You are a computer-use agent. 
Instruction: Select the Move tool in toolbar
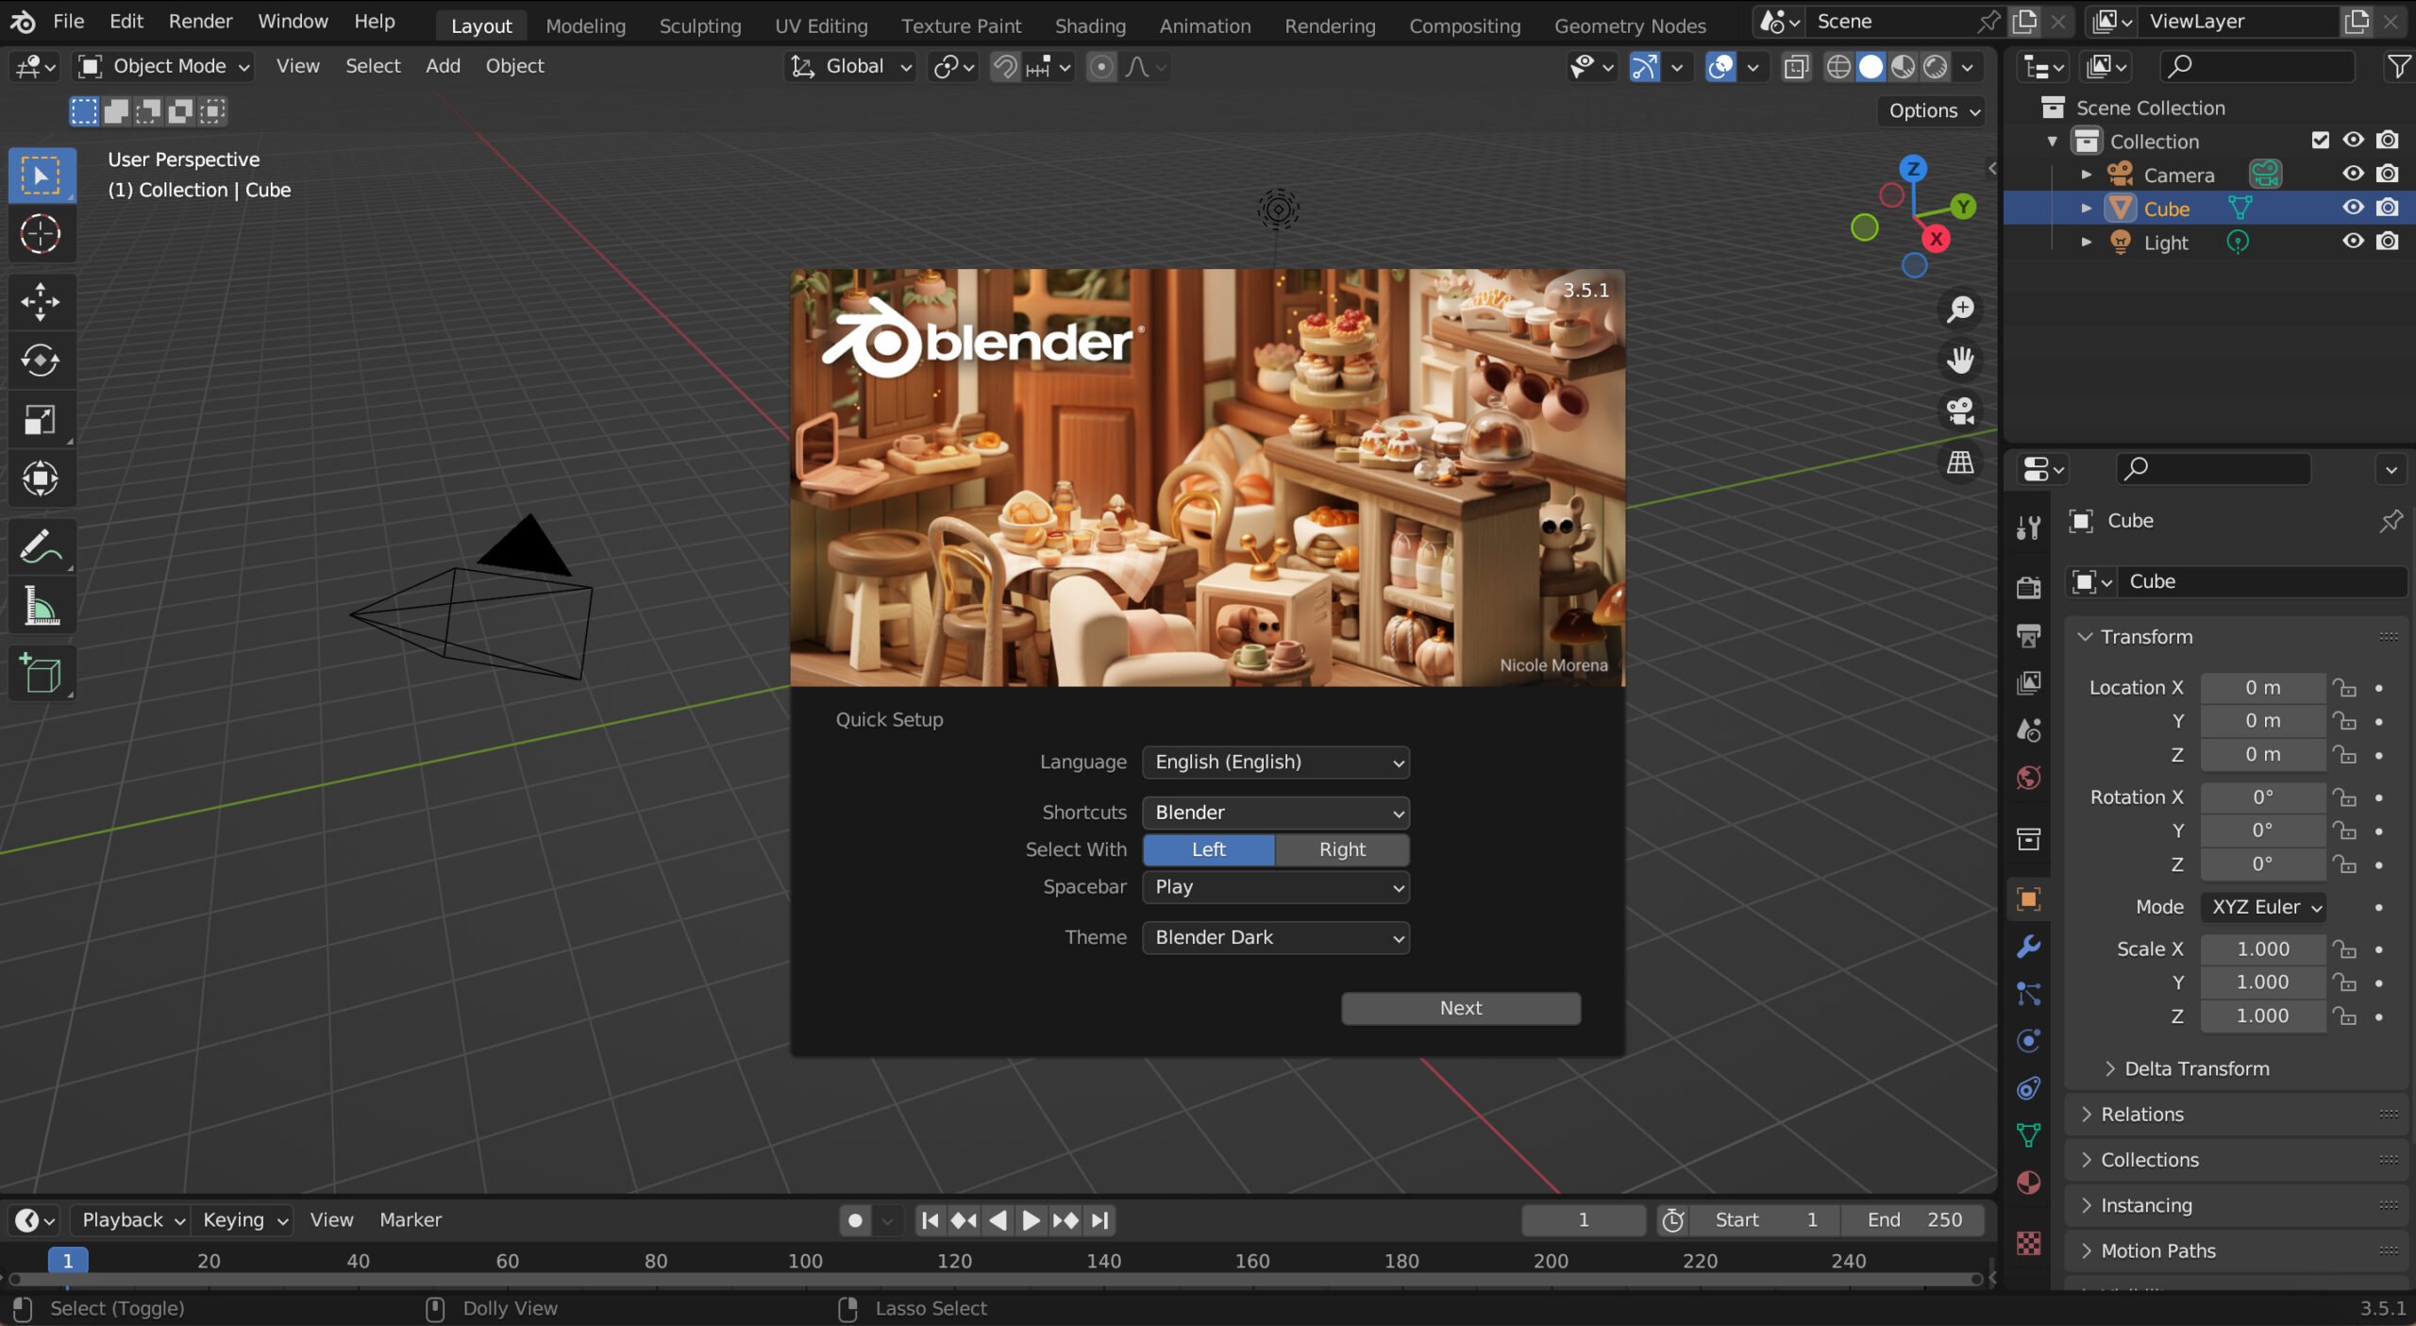coord(40,302)
